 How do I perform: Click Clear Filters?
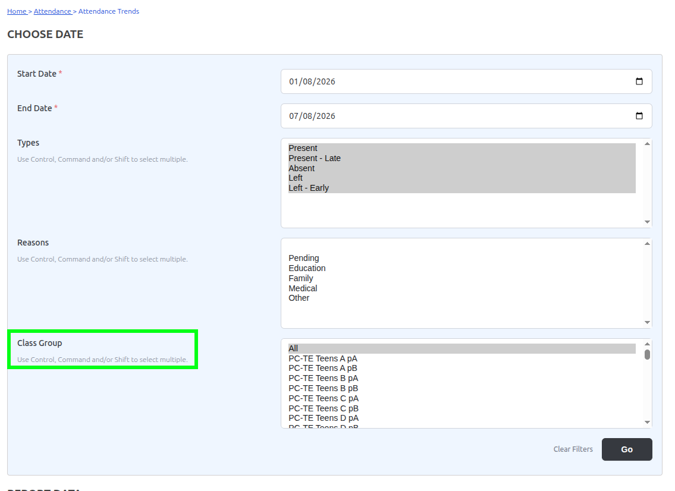pyautogui.click(x=573, y=449)
